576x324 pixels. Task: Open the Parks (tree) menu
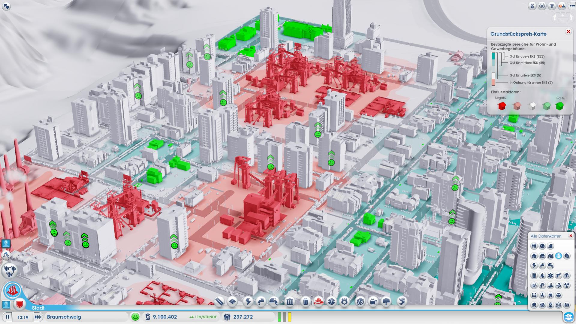[x=386, y=301]
